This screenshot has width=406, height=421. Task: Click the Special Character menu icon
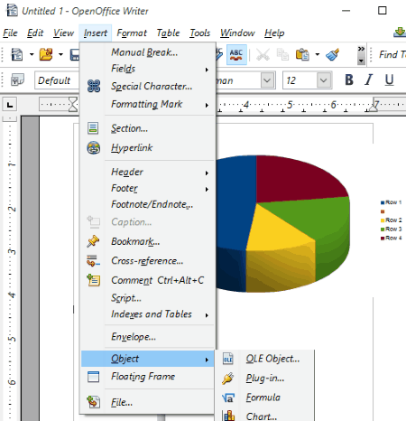point(94,86)
